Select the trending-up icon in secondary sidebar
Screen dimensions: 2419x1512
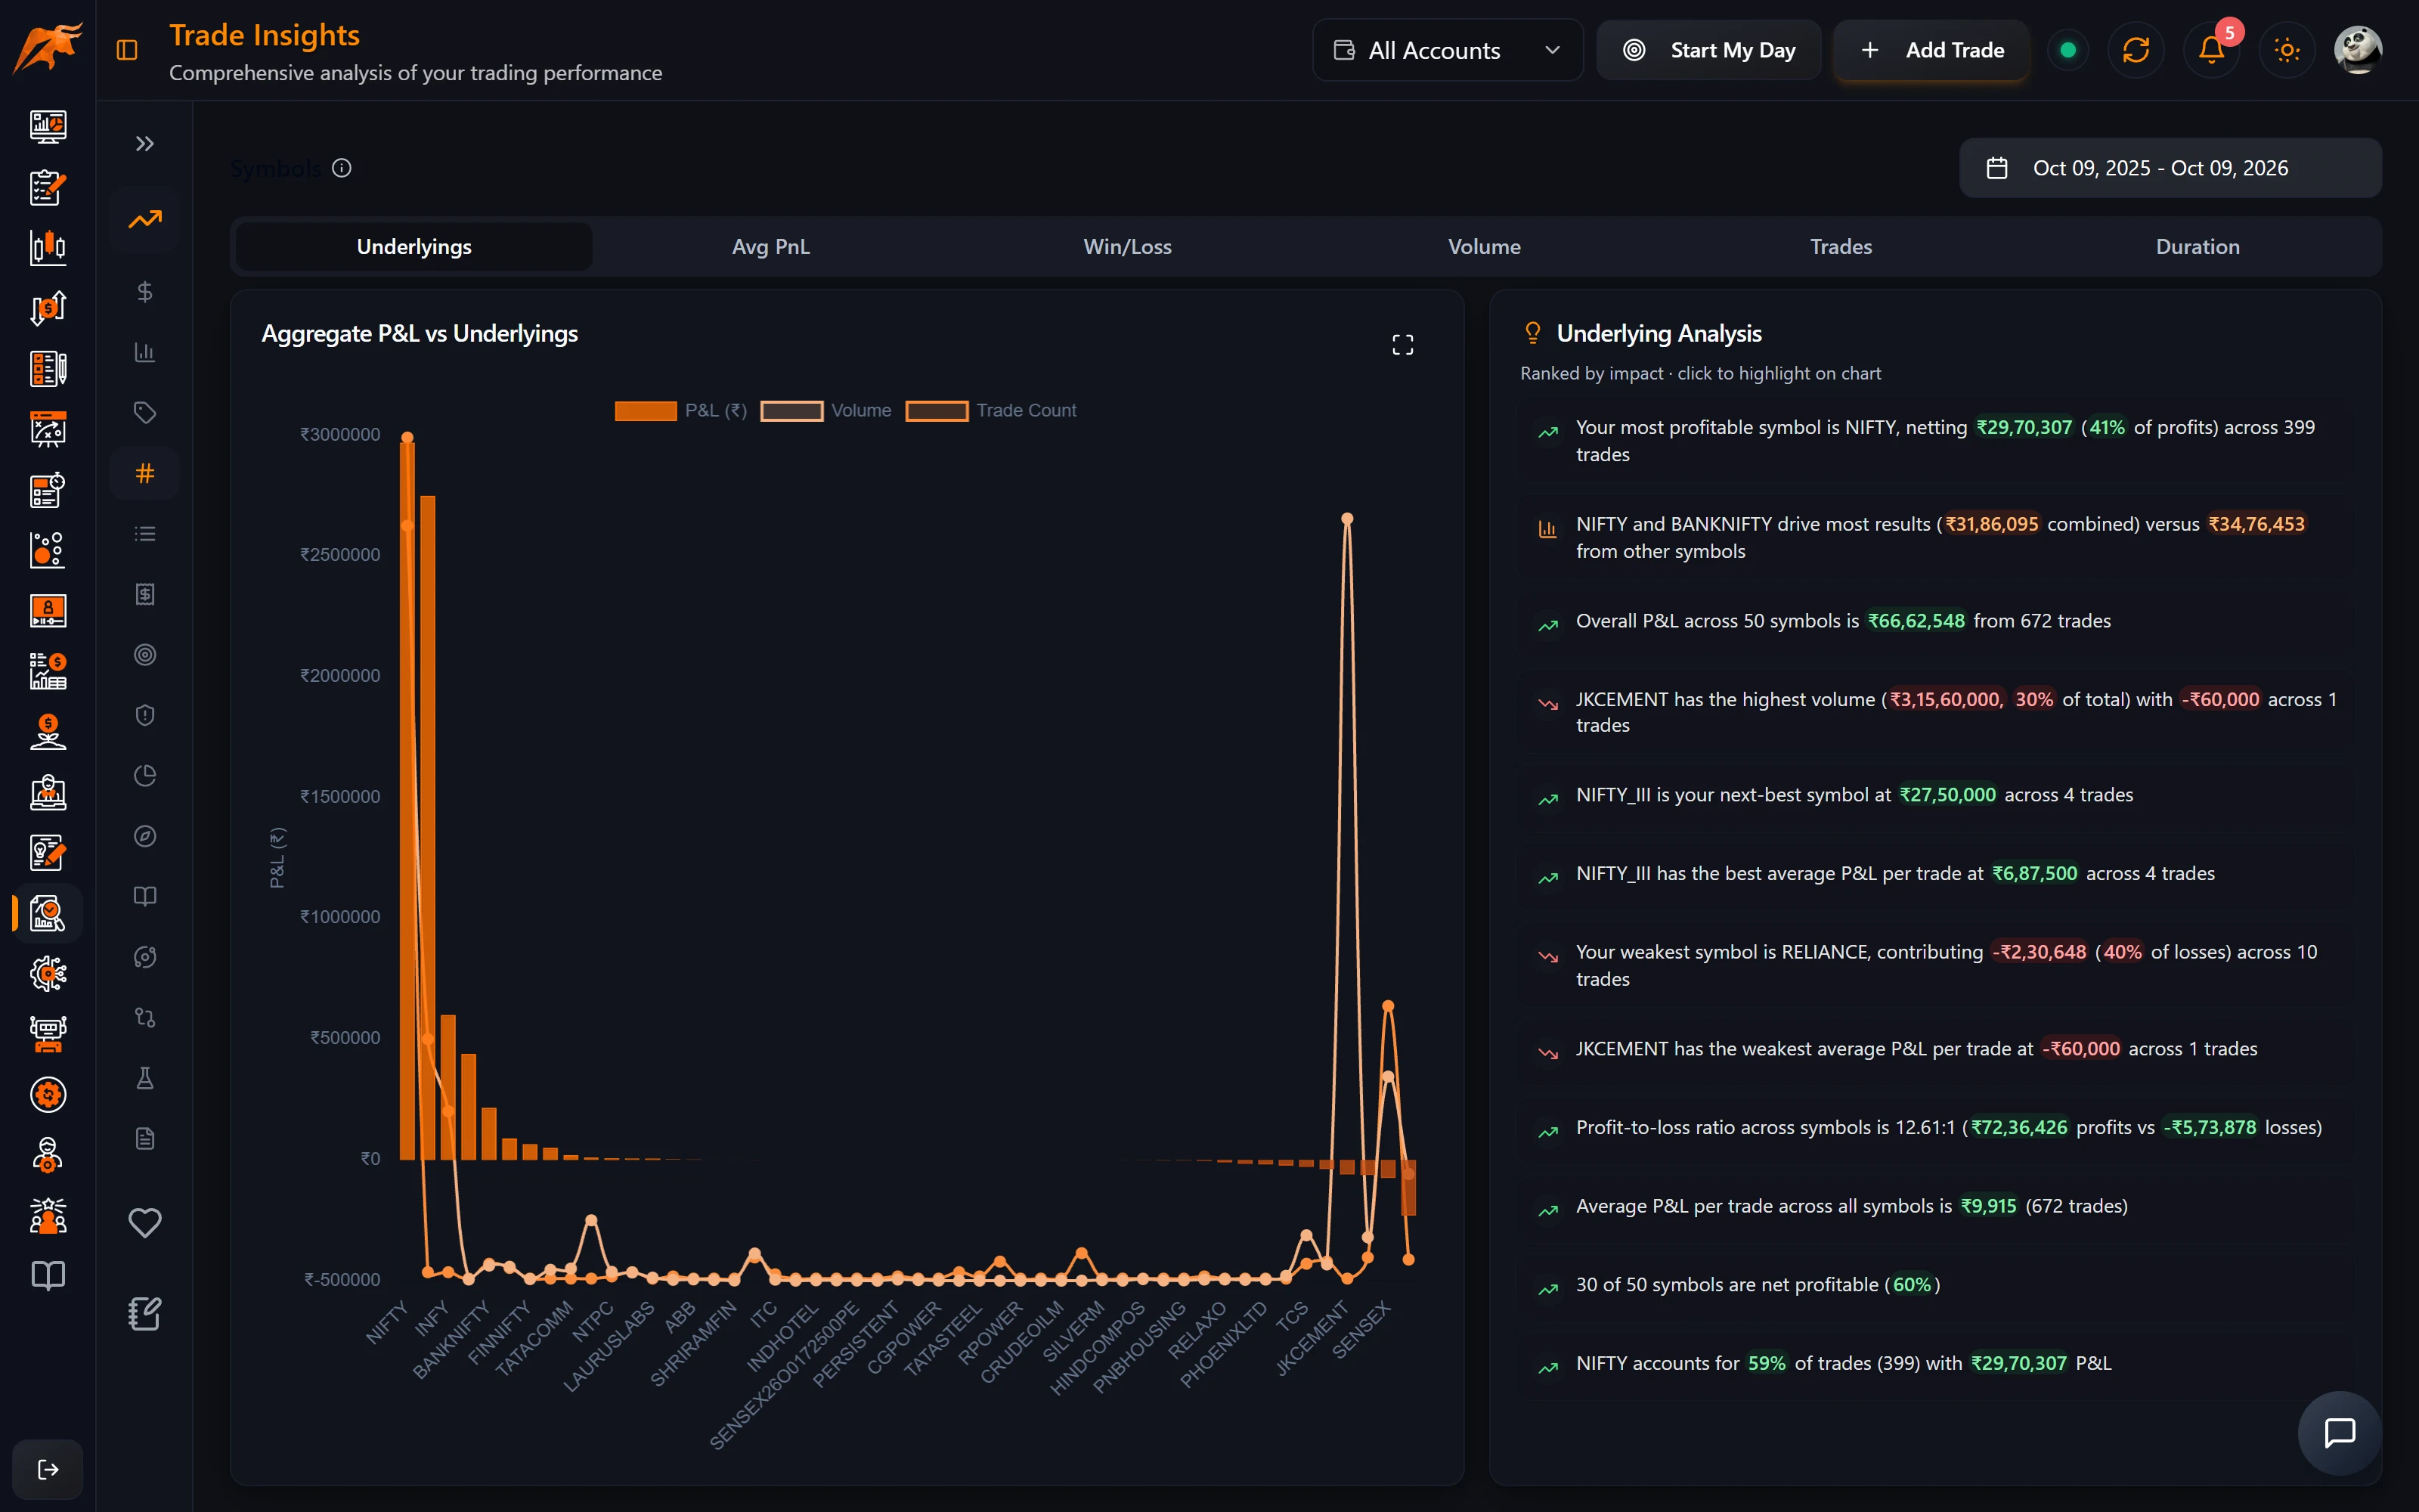pos(145,219)
